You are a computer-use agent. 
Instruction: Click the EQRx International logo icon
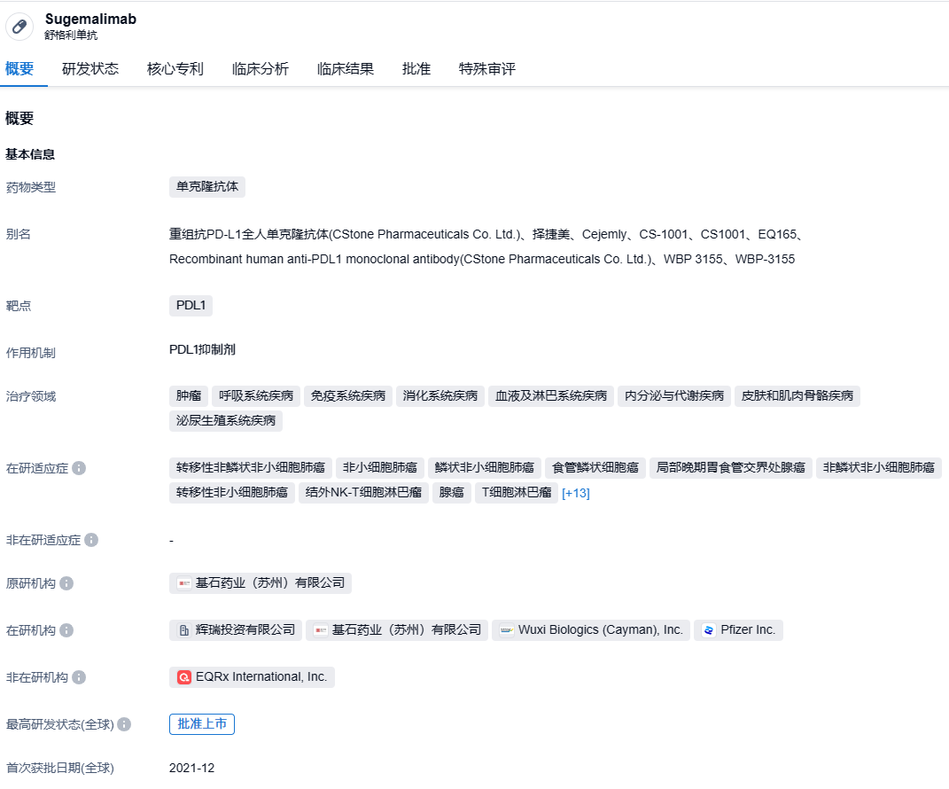point(184,677)
